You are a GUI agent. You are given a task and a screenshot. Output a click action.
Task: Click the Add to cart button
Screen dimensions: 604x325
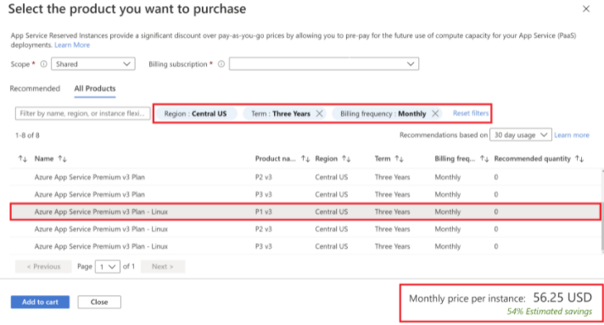point(40,302)
